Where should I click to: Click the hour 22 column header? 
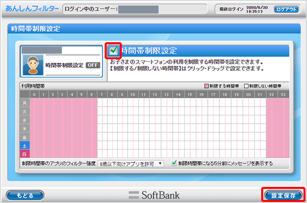271,94
